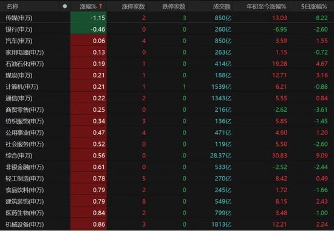The image size is (334, 231).
Task: Click -8.22 five-day value for 传媒
Action: [x=321, y=18]
